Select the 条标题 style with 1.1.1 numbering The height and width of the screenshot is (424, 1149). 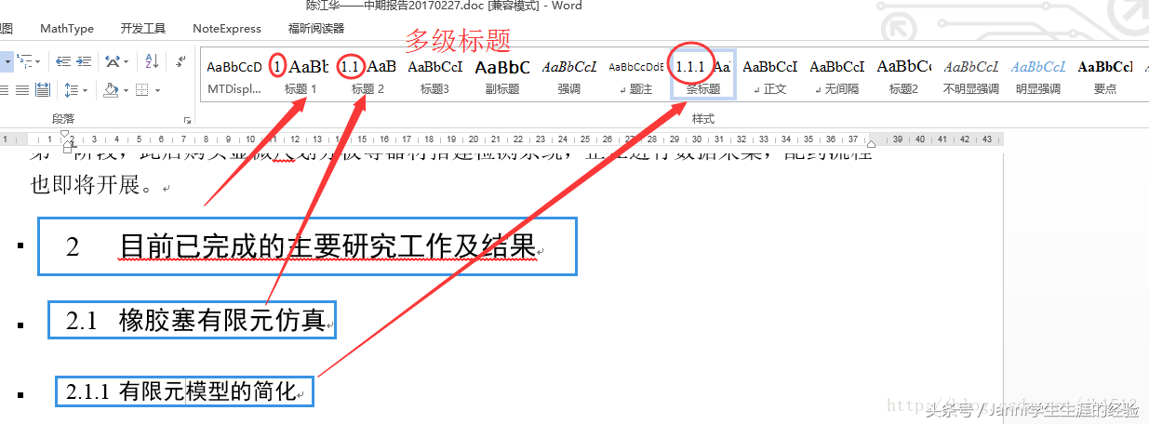tap(703, 75)
